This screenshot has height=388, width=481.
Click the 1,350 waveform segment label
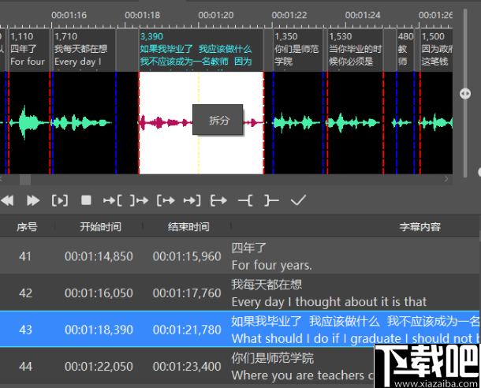tap(297, 49)
